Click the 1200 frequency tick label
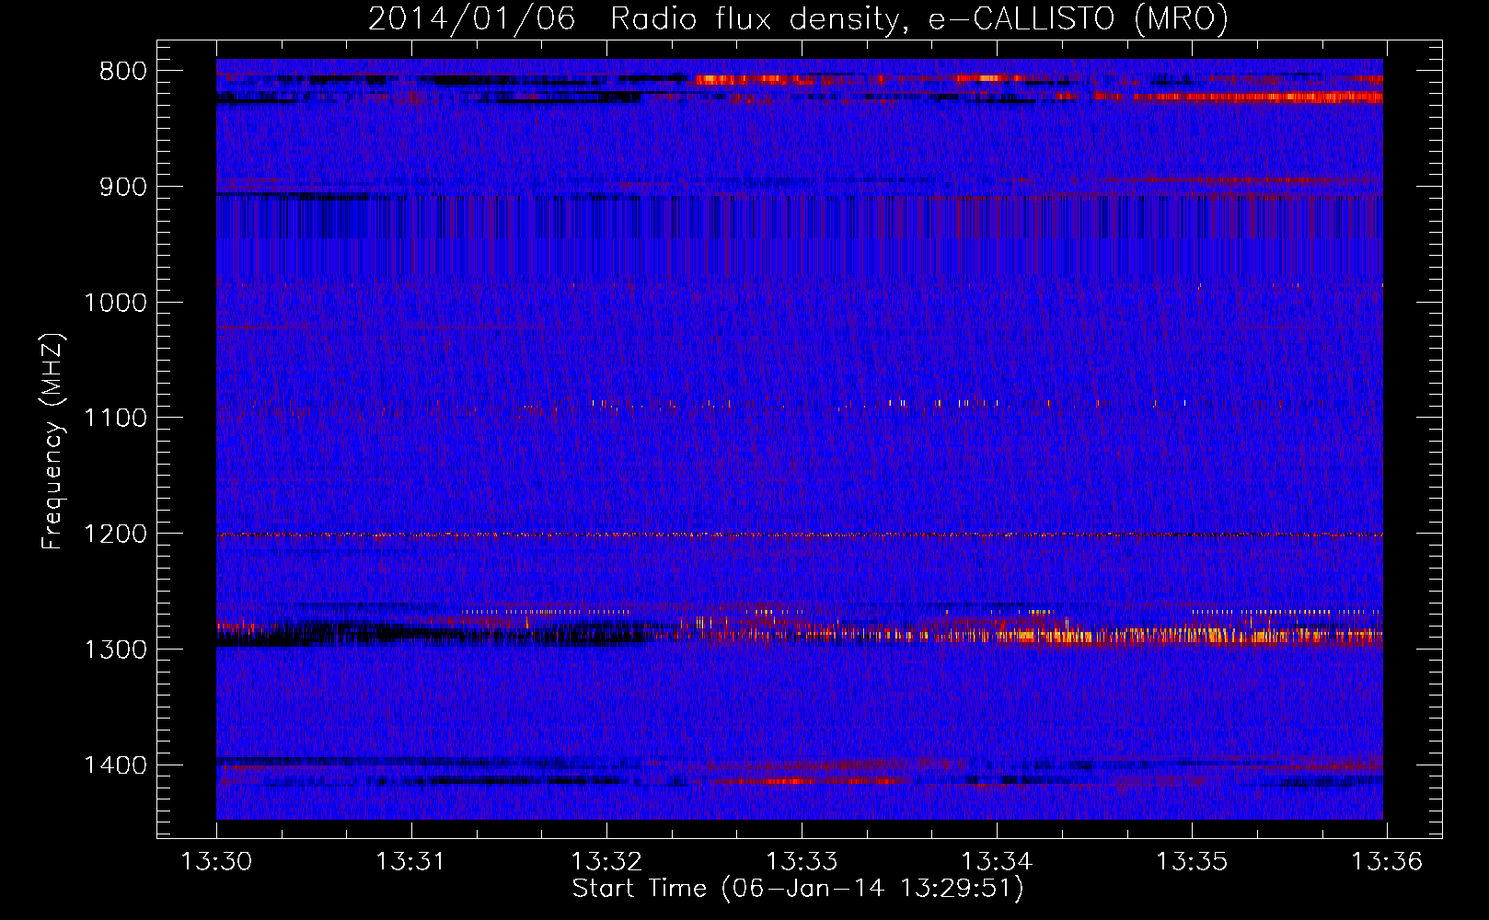The image size is (1489, 920). click(116, 535)
